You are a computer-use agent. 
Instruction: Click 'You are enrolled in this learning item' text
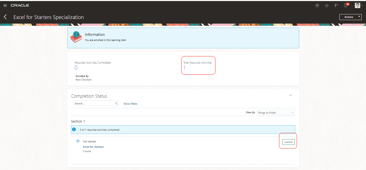106,40
